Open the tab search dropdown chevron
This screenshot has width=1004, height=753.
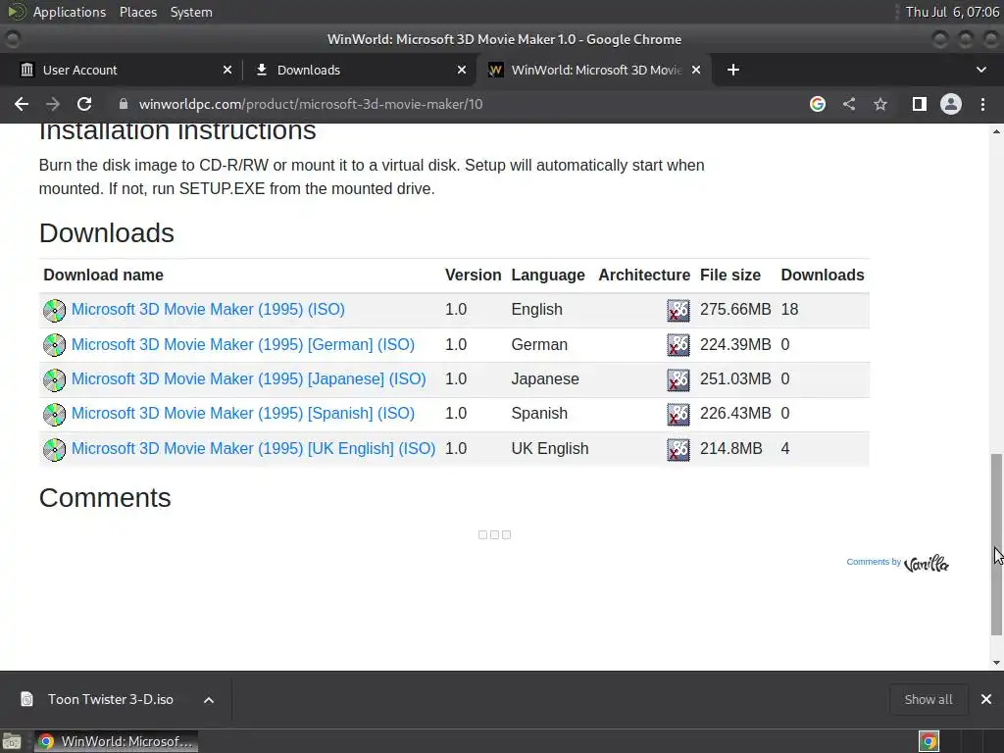(x=980, y=70)
